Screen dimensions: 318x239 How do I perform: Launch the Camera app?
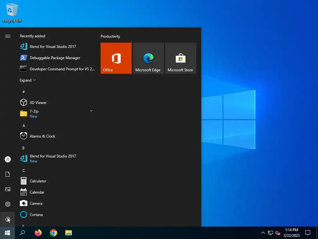pos(57,203)
